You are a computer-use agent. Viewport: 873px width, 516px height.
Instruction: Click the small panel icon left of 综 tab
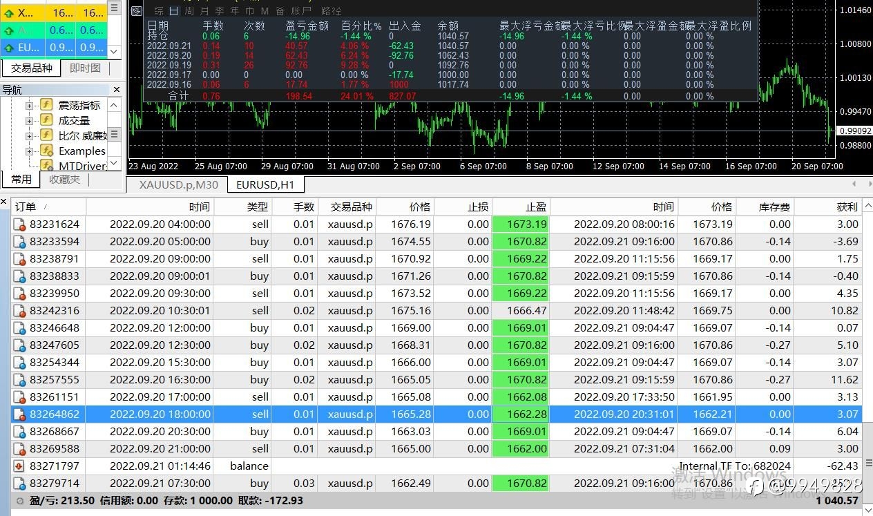click(x=137, y=11)
